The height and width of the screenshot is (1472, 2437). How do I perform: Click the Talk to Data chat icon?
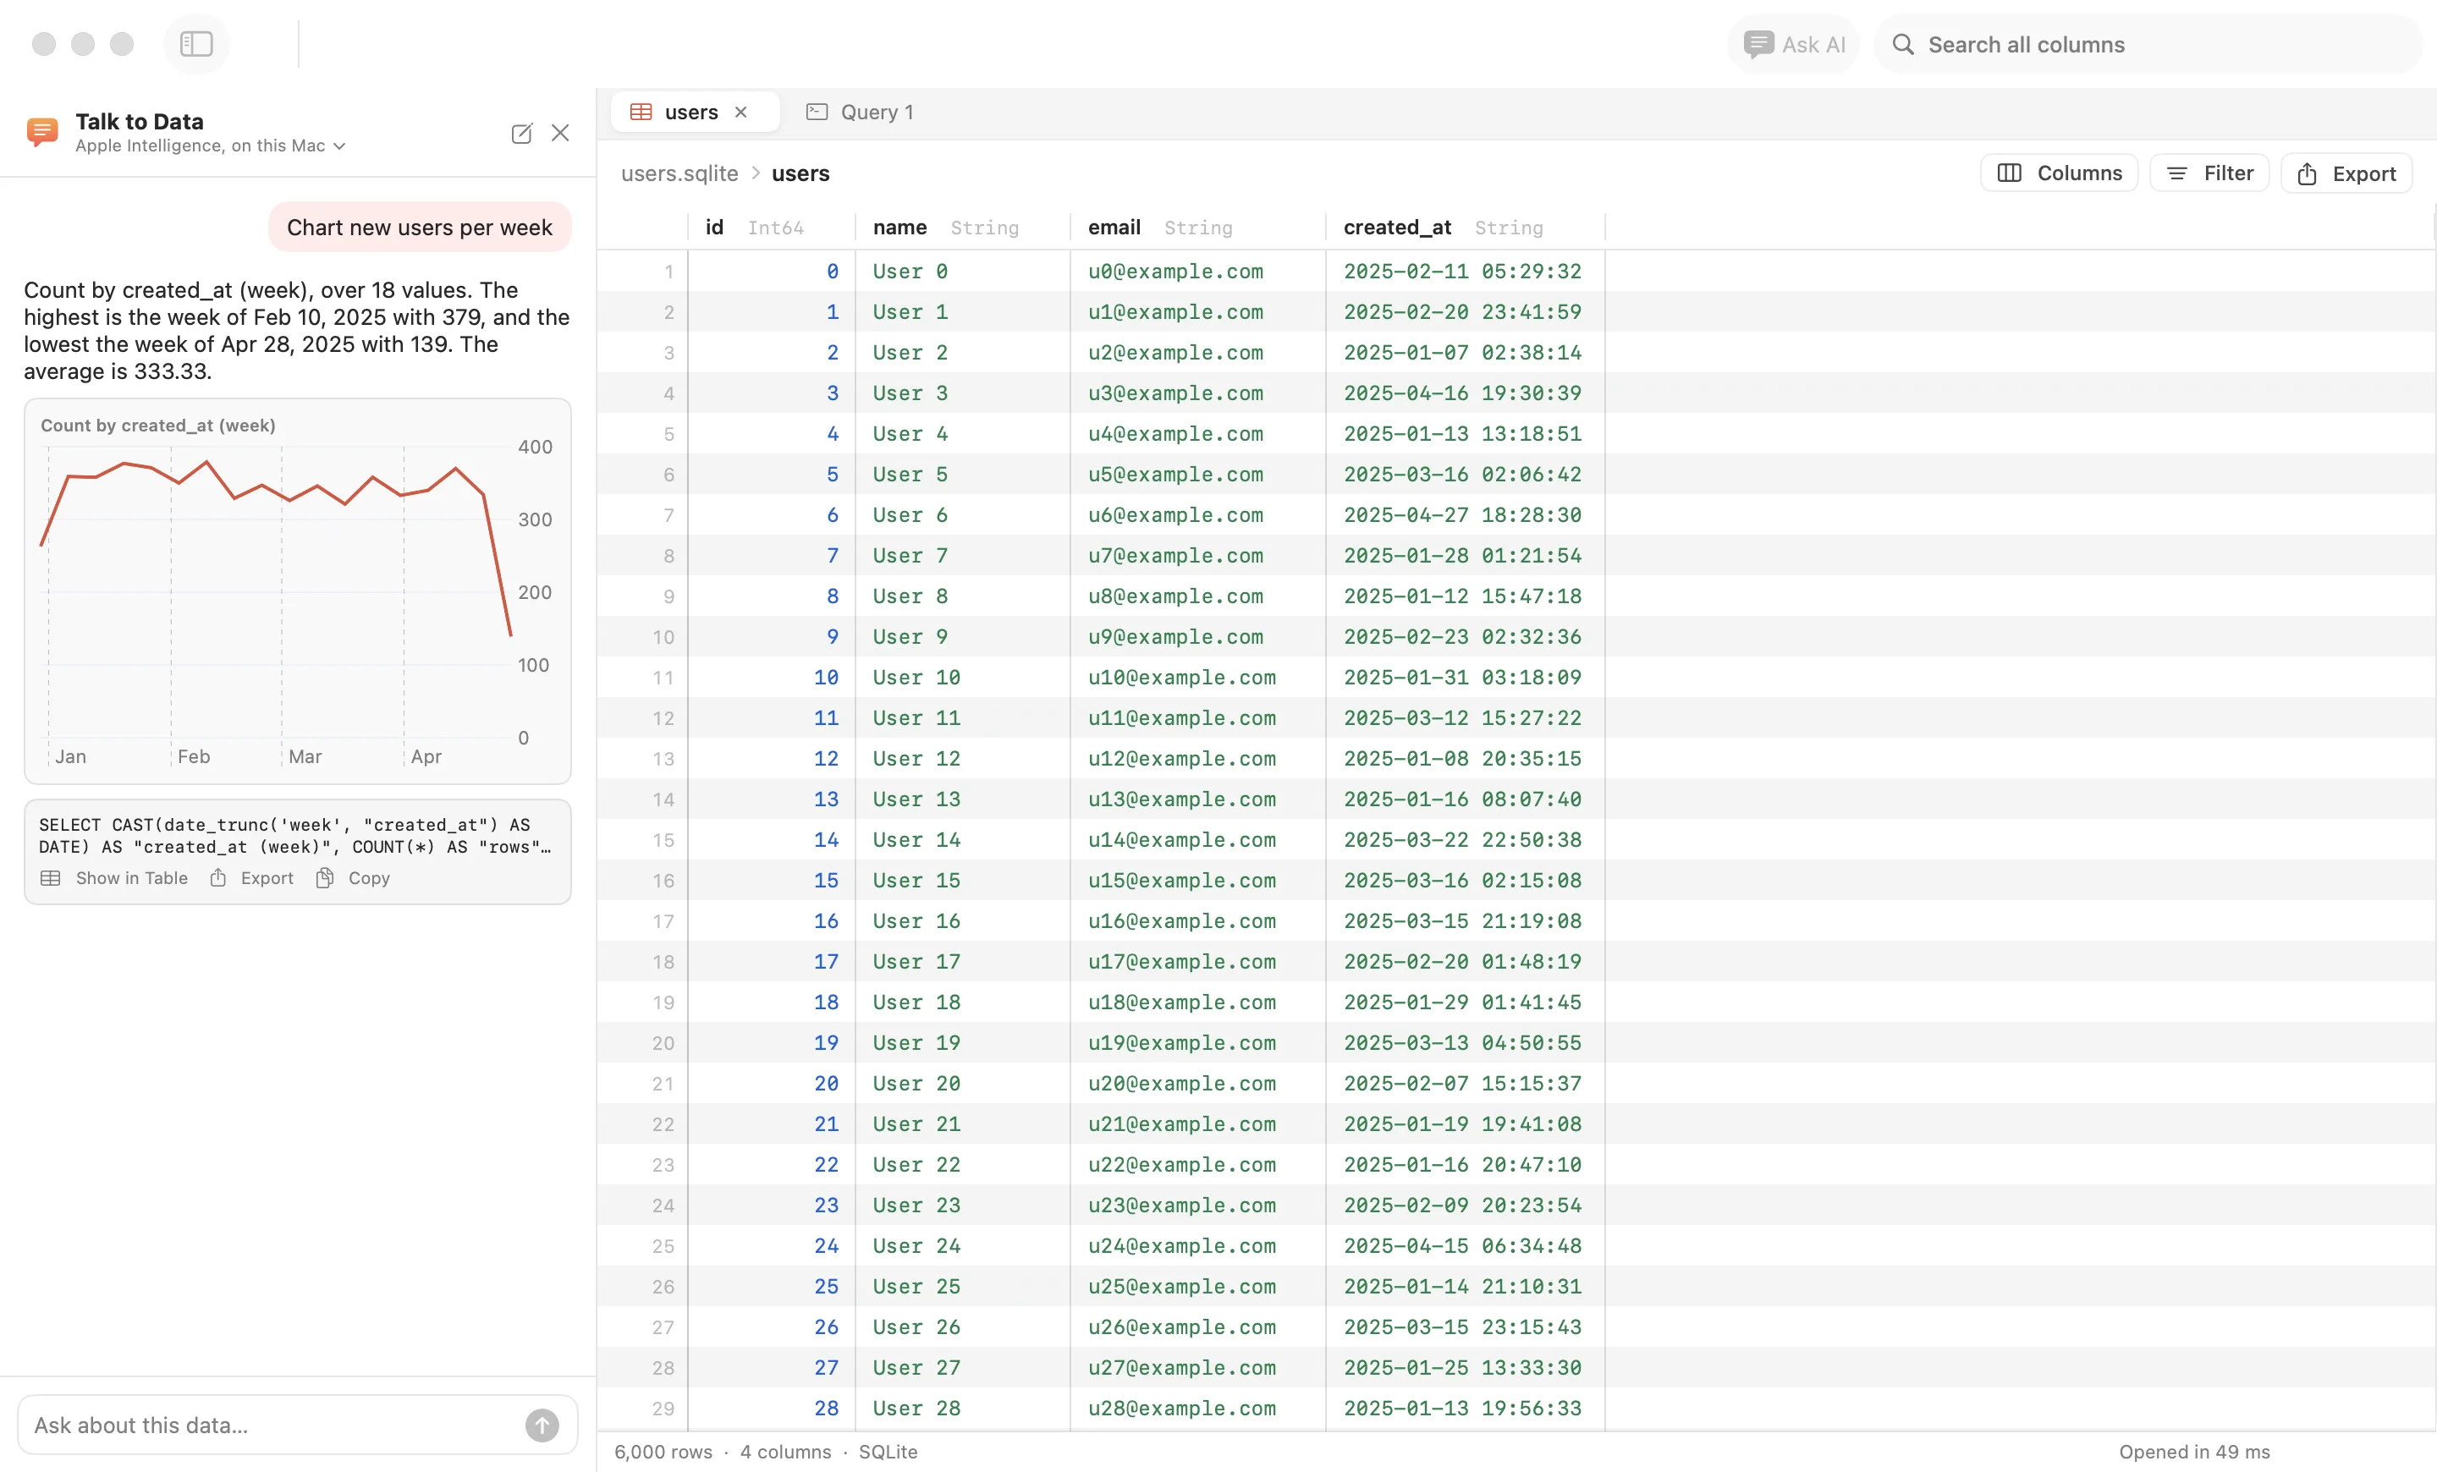point(41,131)
